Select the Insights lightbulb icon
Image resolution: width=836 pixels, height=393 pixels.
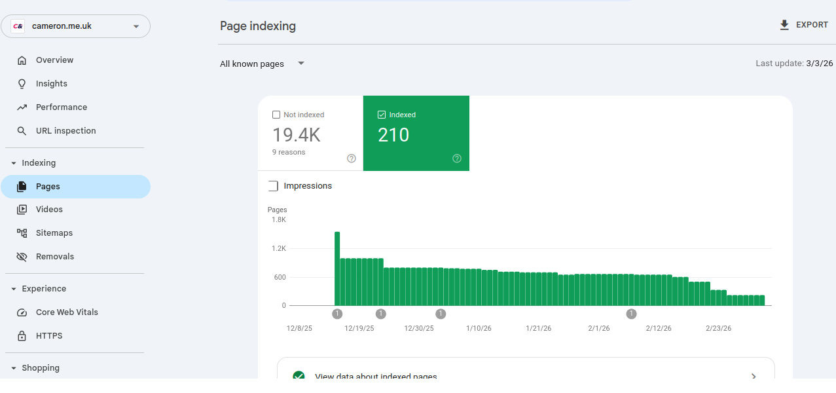23,83
